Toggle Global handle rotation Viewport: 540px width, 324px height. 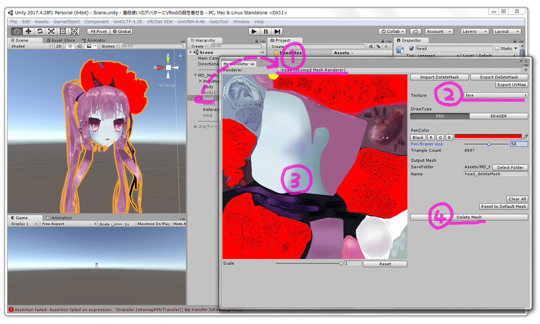121,31
